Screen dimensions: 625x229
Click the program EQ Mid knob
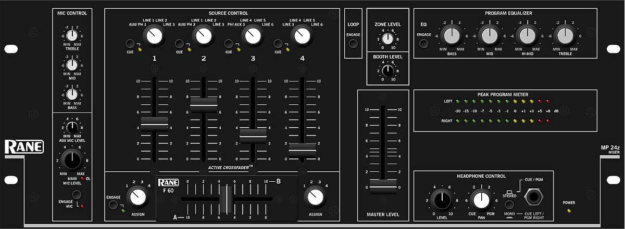click(x=489, y=35)
